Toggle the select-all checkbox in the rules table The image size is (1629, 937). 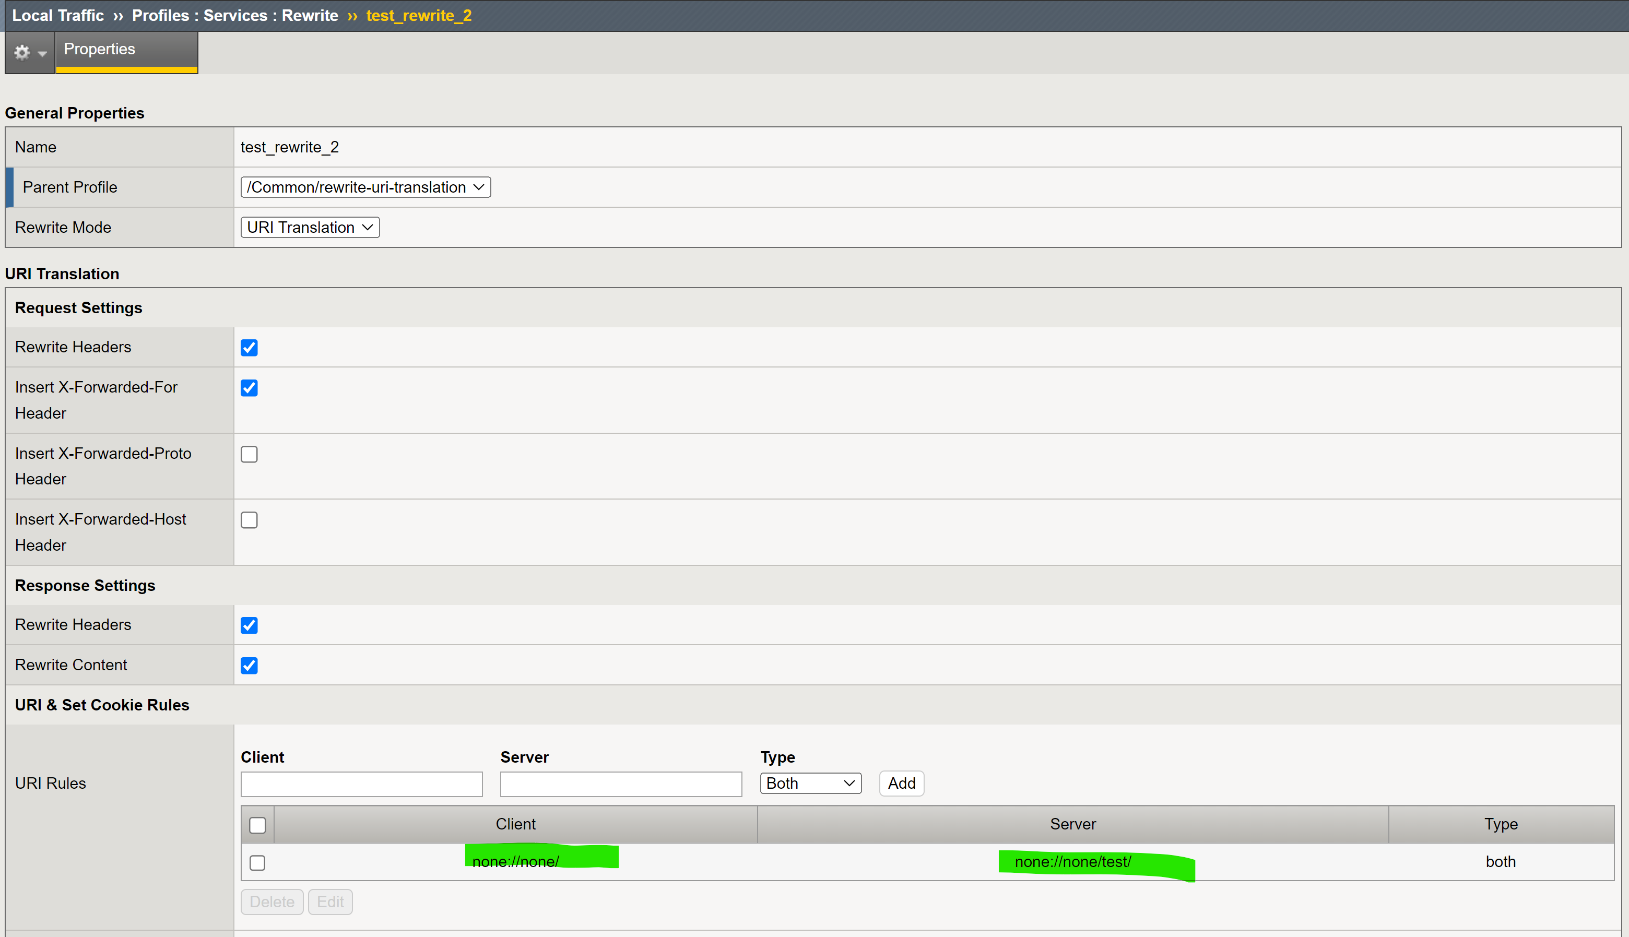(257, 824)
